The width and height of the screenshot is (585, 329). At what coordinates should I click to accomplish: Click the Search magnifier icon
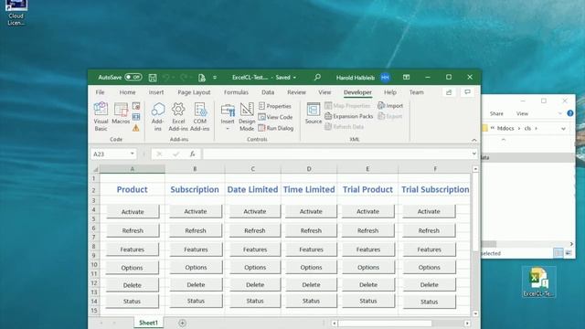(317, 77)
